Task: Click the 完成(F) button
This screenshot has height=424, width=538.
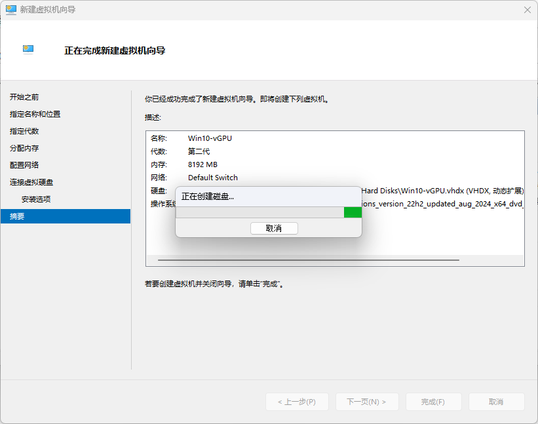Action: 433,402
